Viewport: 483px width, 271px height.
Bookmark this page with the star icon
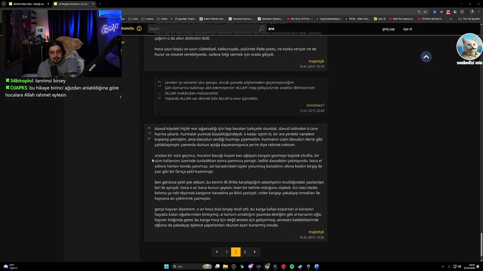click(x=425, y=12)
